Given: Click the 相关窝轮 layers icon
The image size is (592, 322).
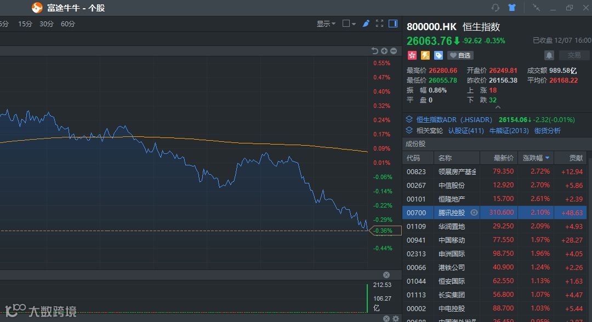Looking at the screenshot, I should tap(409, 130).
